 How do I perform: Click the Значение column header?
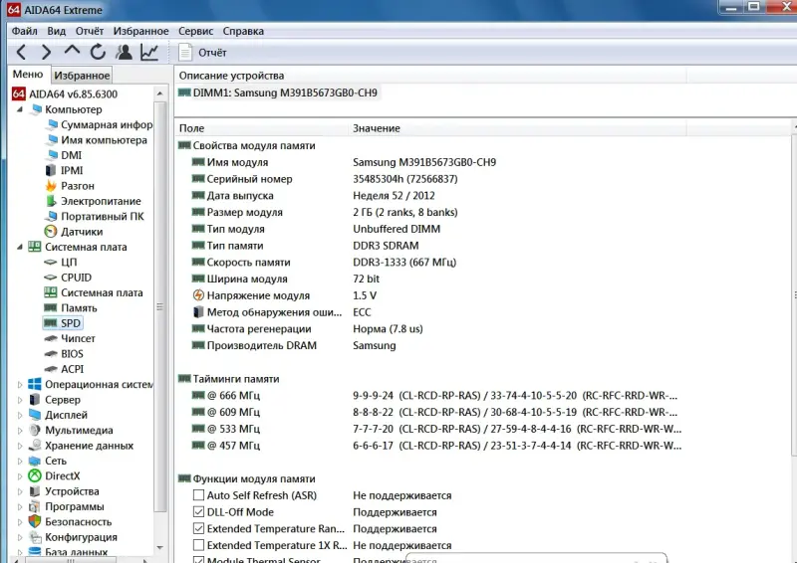(x=518, y=128)
